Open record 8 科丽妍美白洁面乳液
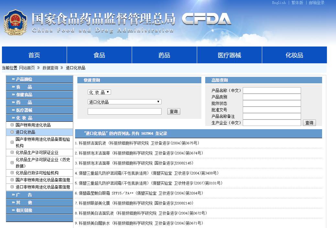This screenshot has height=228, width=336. click(x=143, y=213)
